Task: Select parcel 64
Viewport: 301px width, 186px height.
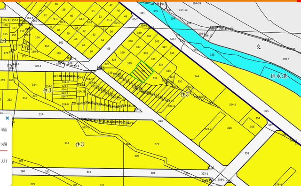Action: (x=103, y=40)
